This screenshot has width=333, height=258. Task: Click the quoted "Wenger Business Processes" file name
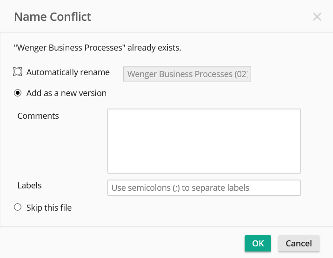70,47
